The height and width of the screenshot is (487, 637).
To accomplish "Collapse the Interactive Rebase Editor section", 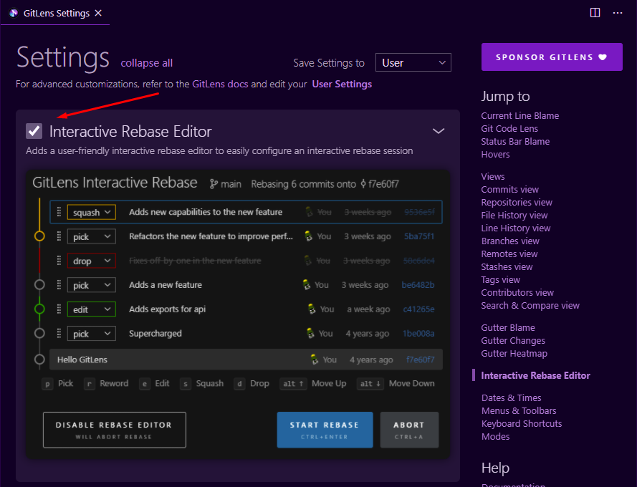I will point(438,131).
